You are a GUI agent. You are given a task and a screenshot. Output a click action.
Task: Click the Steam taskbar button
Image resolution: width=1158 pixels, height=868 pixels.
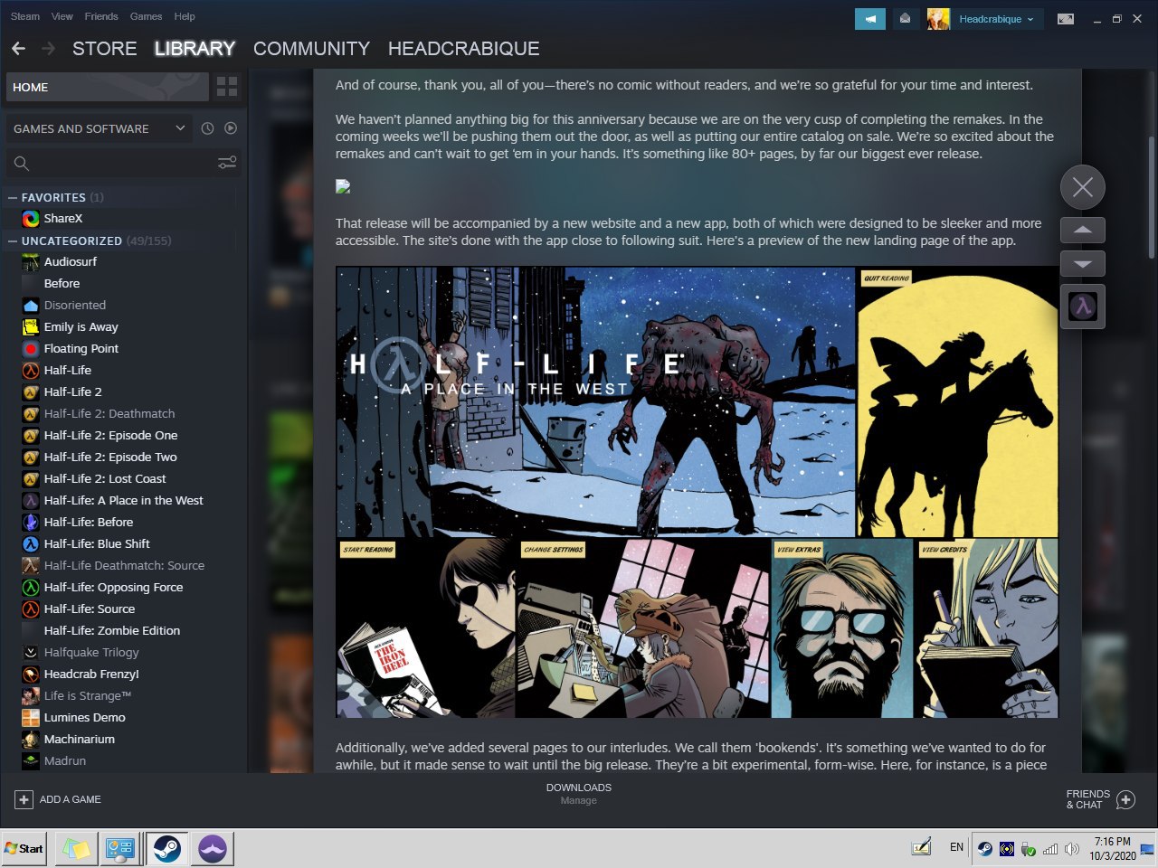coord(166,848)
